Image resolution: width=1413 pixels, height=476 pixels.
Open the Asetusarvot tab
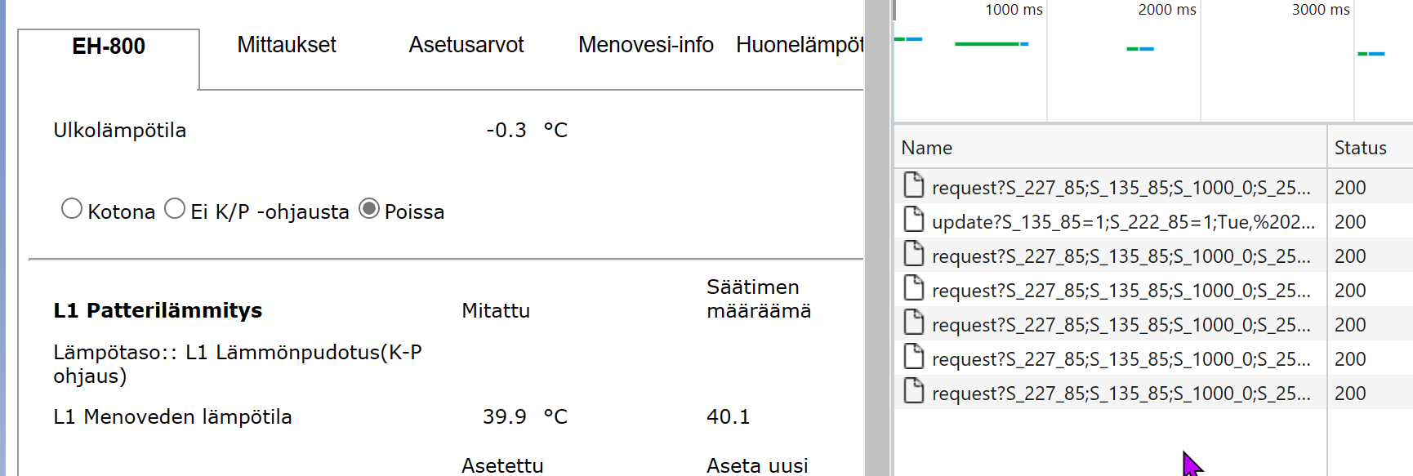coord(466,45)
